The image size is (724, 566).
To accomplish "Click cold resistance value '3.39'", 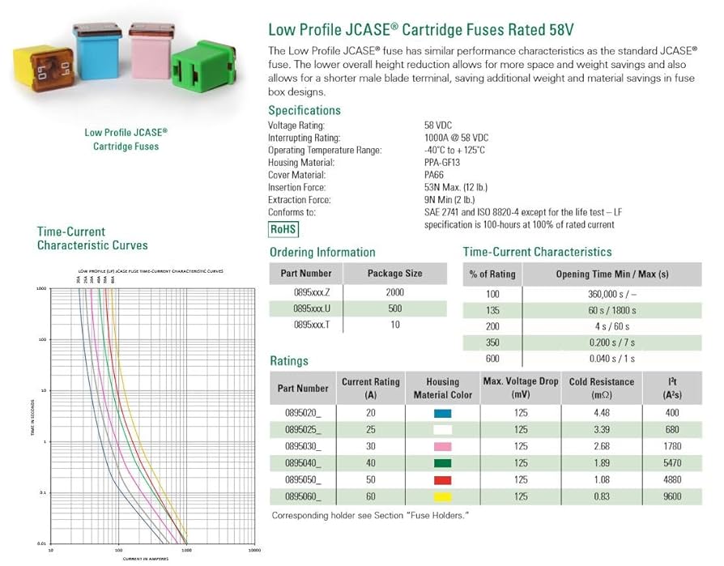I will [x=602, y=430].
